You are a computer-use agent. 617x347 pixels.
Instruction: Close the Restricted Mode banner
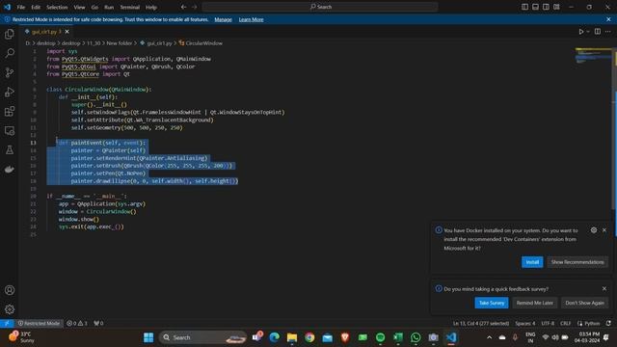click(x=608, y=19)
